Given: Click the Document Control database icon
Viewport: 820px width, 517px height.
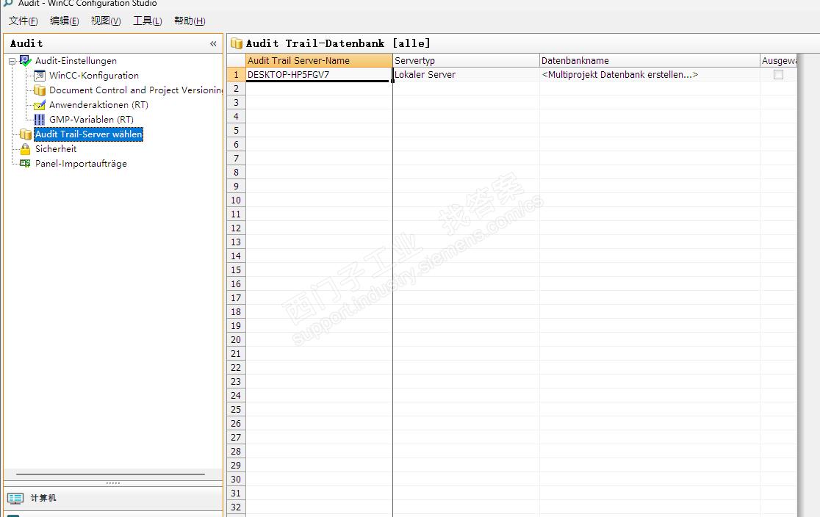Looking at the screenshot, I should coord(40,90).
